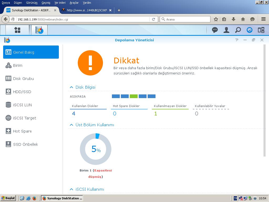Collapse the iSCSI Kullanımı section
Image resolution: width=269 pixels, height=202 pixels.
pos(71,189)
